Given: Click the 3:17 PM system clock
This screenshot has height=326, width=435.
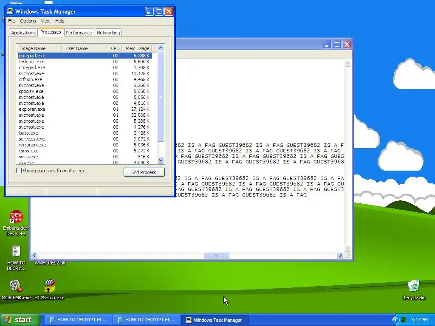Looking at the screenshot, I should pyautogui.click(x=419, y=320).
